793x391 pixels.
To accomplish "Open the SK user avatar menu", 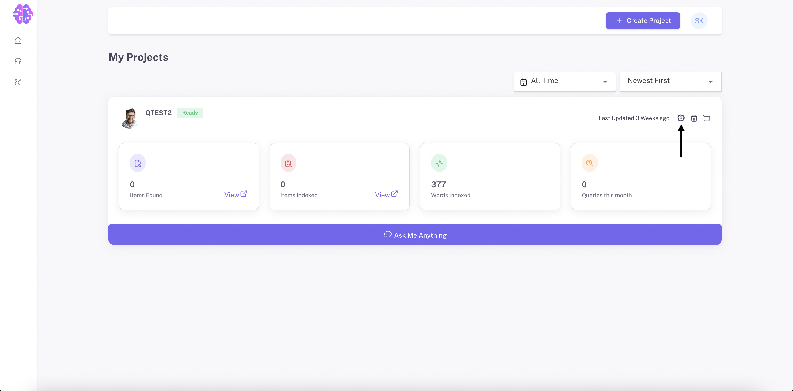I will 699,21.
